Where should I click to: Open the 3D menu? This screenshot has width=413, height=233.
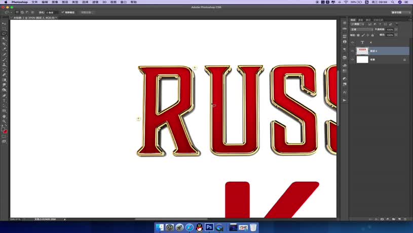tap(104, 2)
